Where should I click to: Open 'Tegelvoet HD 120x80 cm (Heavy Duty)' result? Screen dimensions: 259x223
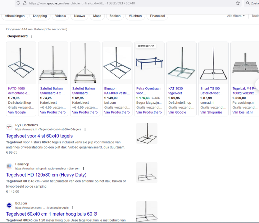pyautogui.click(x=46, y=175)
